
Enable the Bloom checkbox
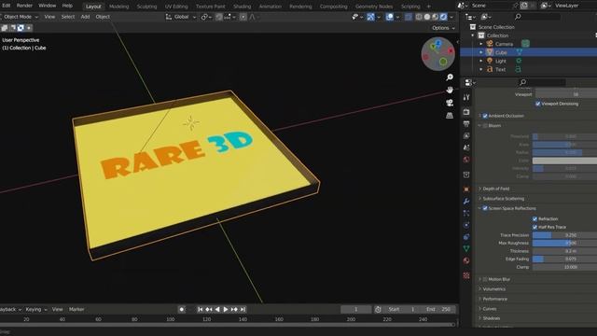485,126
